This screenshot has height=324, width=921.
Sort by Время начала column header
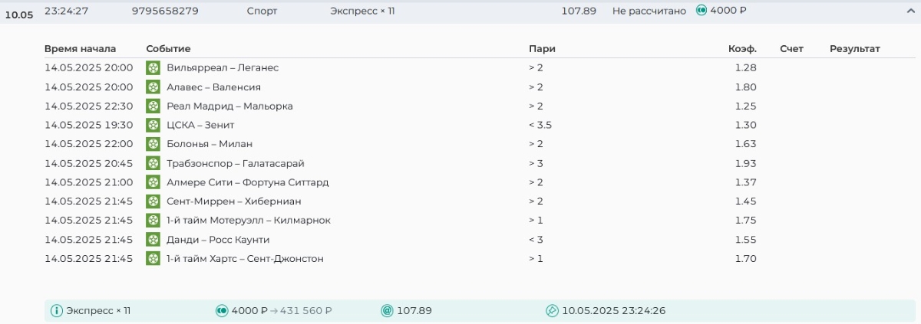click(80, 49)
